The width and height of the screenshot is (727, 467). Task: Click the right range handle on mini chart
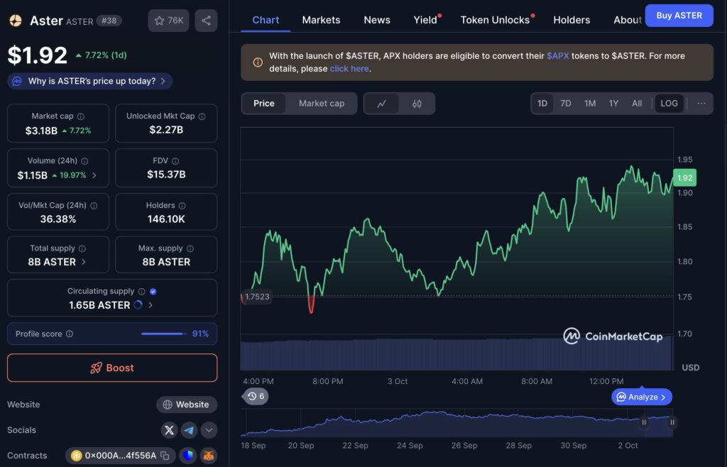[x=672, y=422]
